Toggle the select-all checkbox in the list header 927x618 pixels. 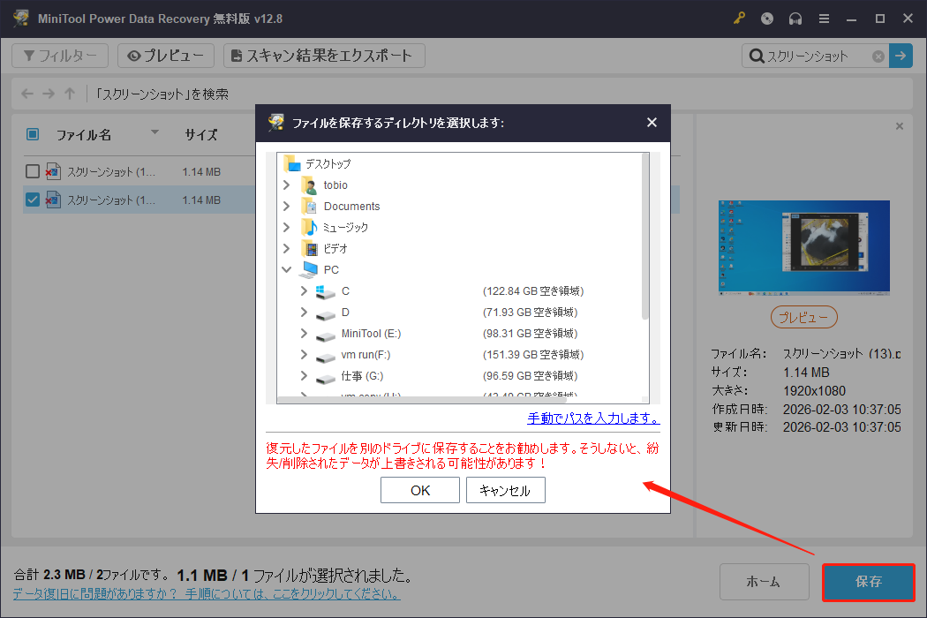33,134
